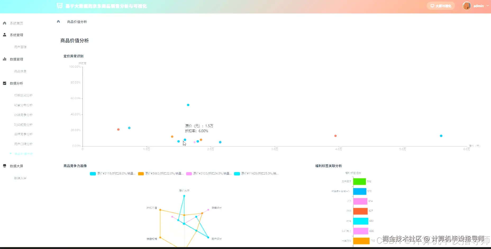Click the 数据管理 bar-chart icon

click(x=4, y=59)
